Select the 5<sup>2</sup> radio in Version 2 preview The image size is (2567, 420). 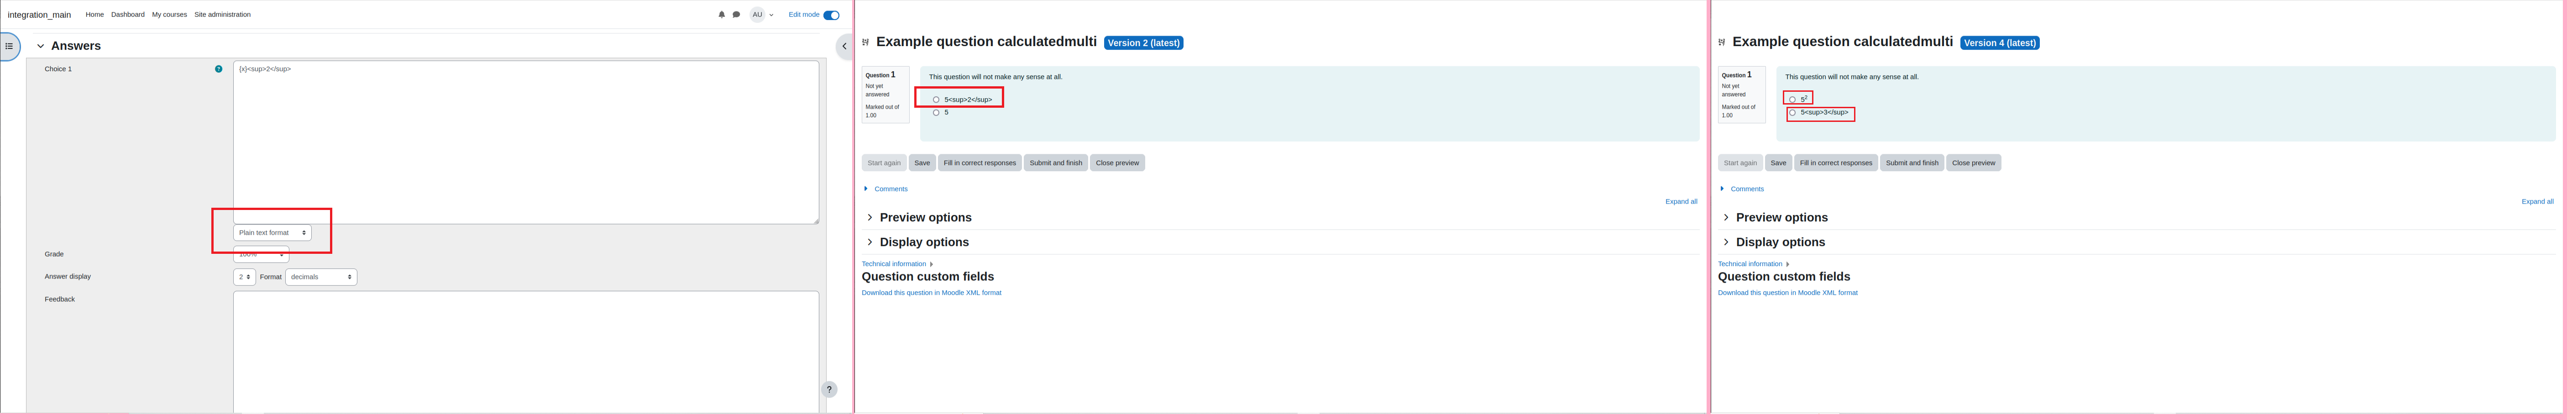pos(936,100)
